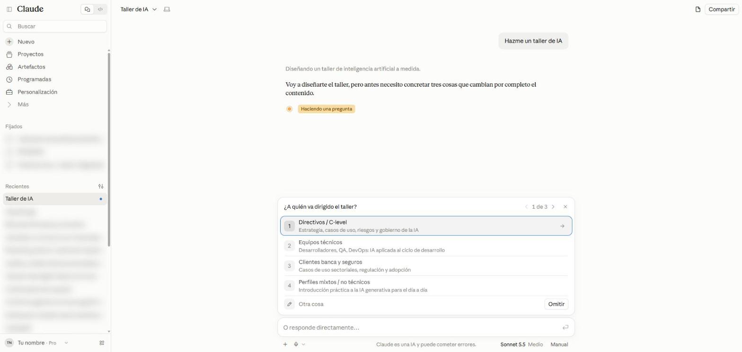Close the question panel with X
The image size is (742, 352).
pos(565,207)
